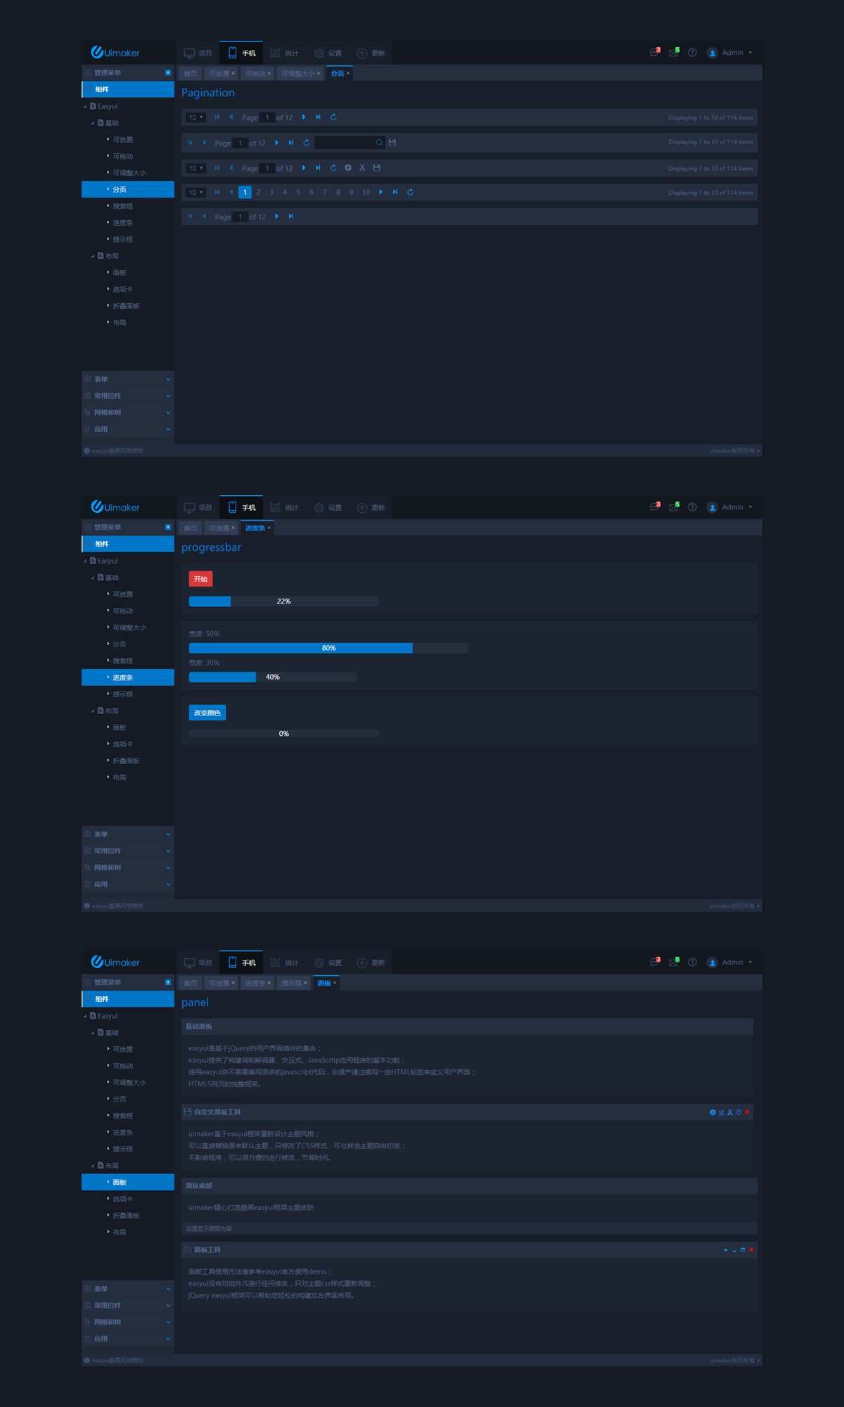Open the Admin user dropdown on Pagination screen
844x1407 pixels.
[730, 53]
